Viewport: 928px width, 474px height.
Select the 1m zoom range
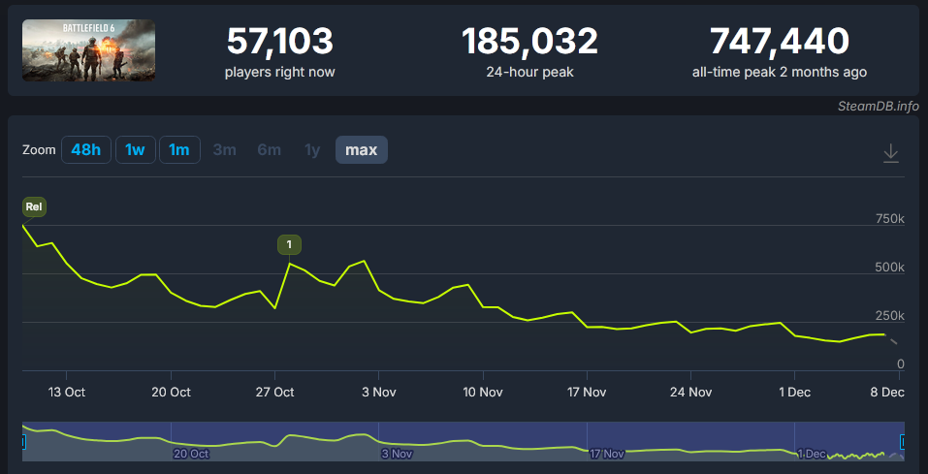click(179, 149)
